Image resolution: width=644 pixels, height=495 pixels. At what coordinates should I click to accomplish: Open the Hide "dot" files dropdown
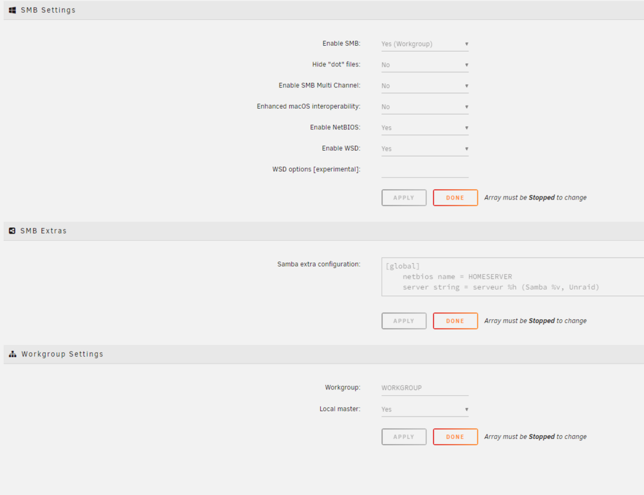[x=424, y=65]
